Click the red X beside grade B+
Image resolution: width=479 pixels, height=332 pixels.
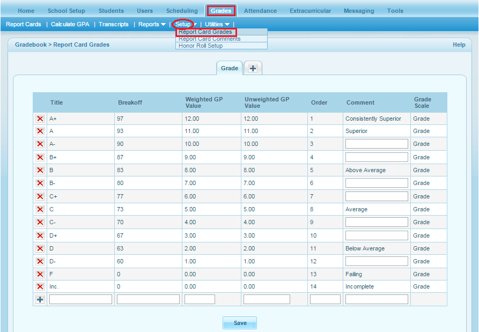[40, 157]
